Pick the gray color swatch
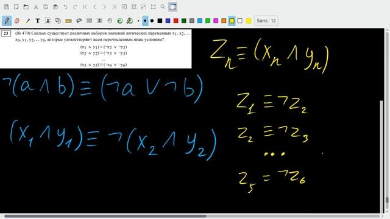The width and height of the screenshot is (390, 219). pos(192,21)
